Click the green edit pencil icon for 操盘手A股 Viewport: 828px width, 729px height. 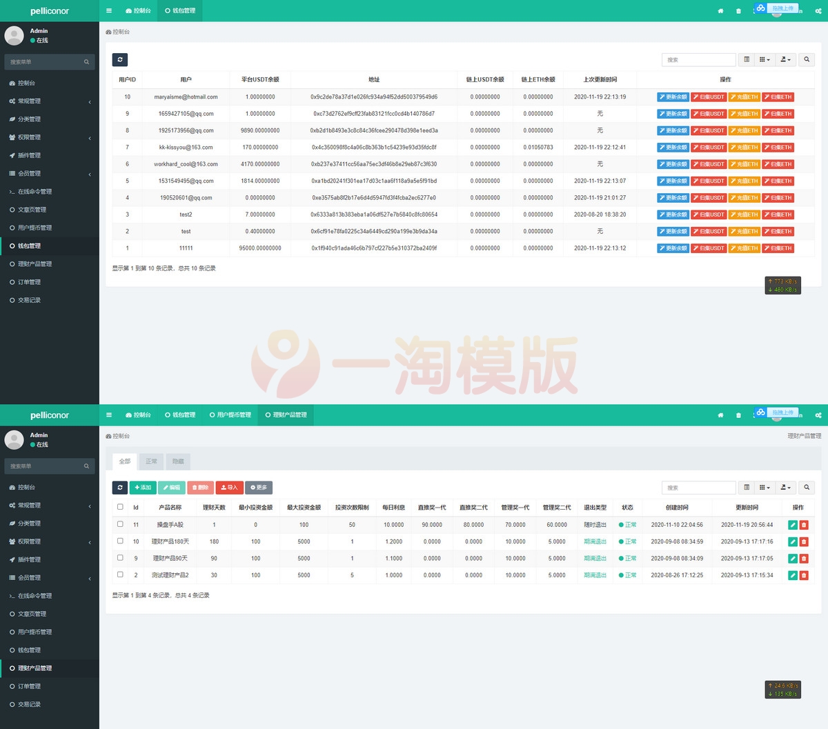coord(791,525)
